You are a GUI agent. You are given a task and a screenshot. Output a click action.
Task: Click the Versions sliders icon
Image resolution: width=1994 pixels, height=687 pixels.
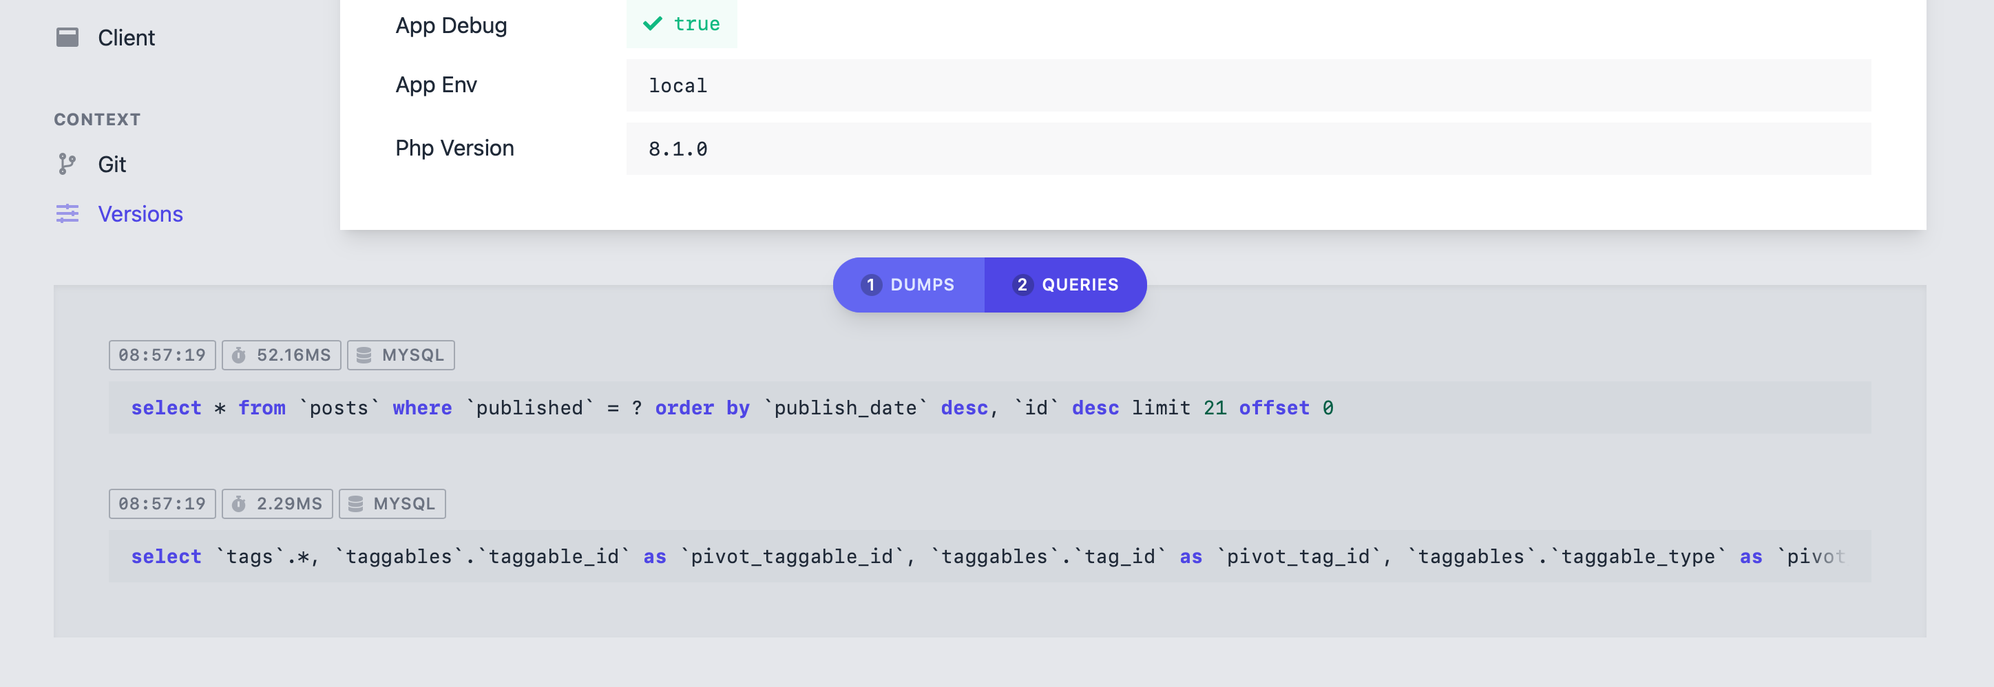pos(67,213)
